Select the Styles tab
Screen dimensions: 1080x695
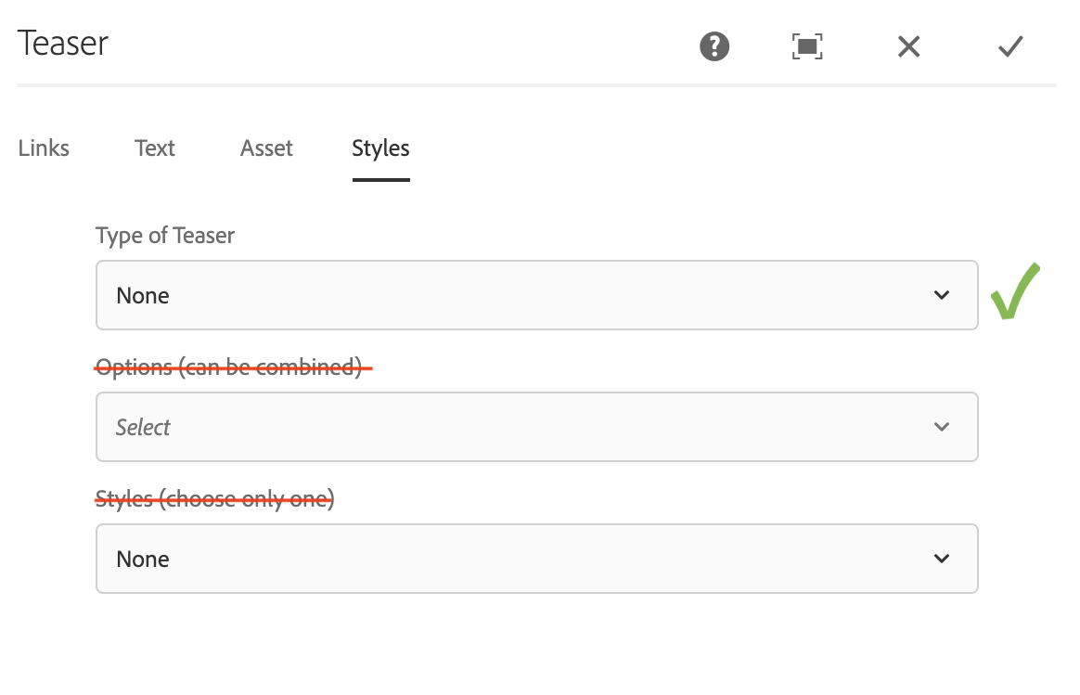click(380, 148)
